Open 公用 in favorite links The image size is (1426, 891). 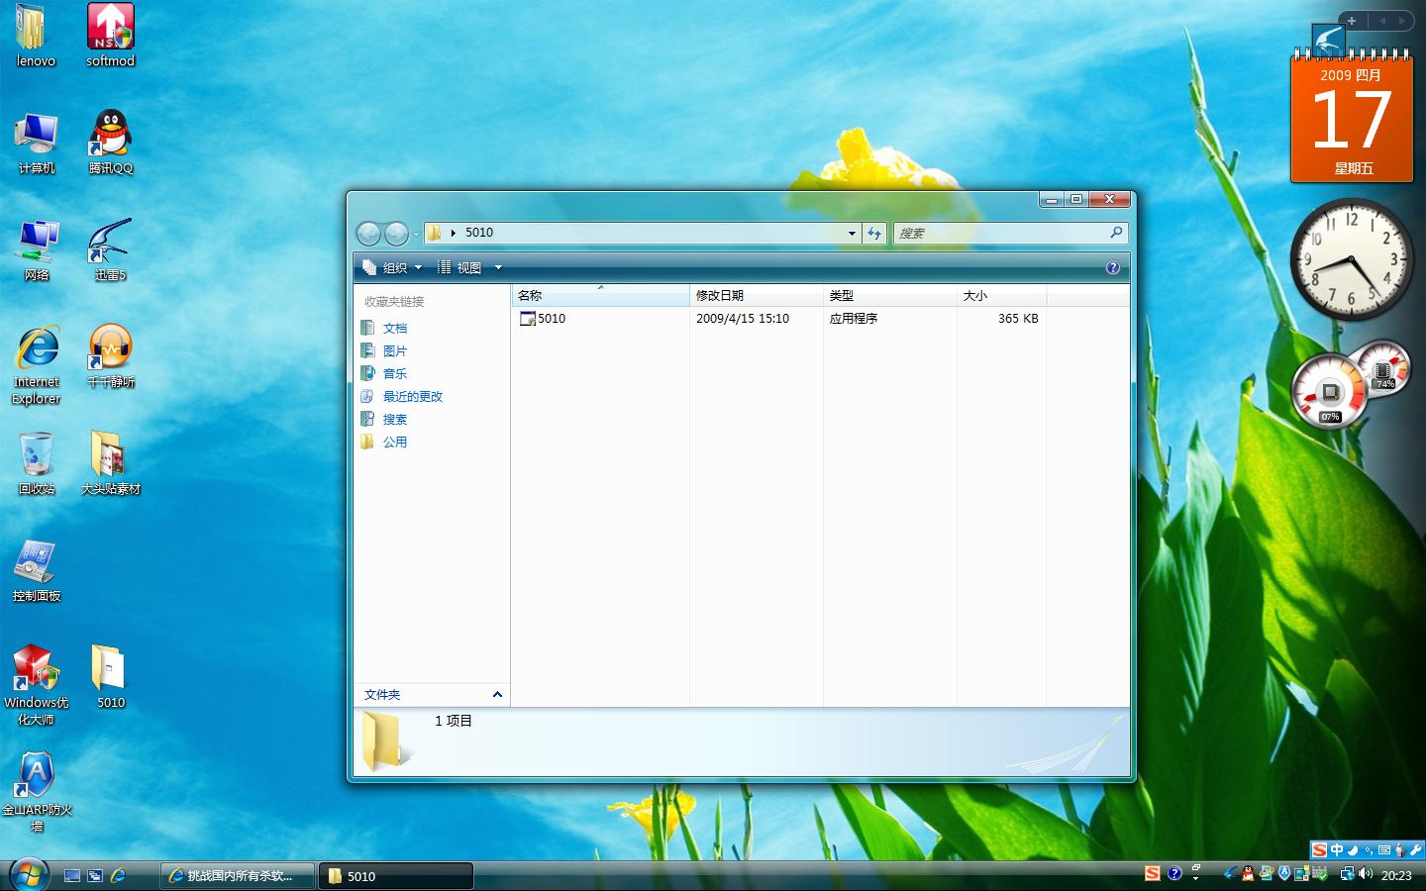395,442
